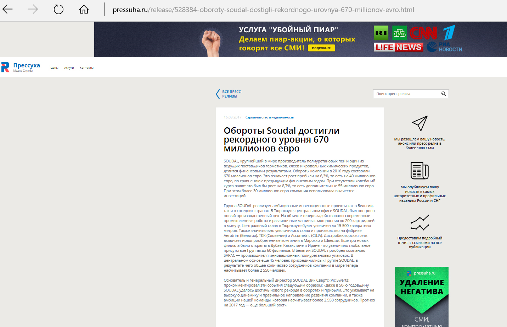Viewport: 507px width, 327px height.
Task: Click the Подробнее button in top banner
Action: [321, 48]
